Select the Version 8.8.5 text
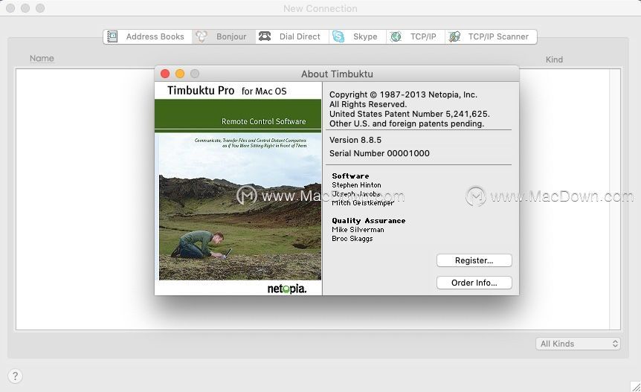 tap(355, 140)
